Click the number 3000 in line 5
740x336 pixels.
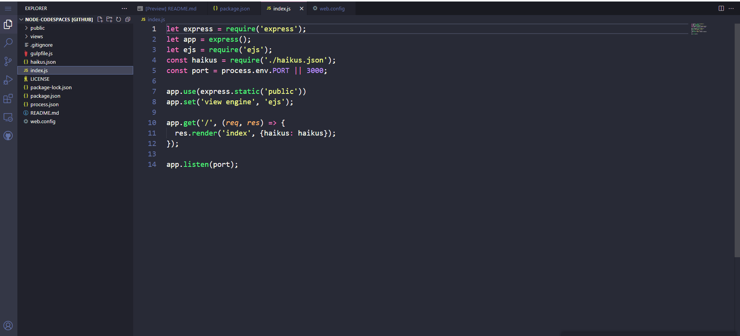point(315,71)
